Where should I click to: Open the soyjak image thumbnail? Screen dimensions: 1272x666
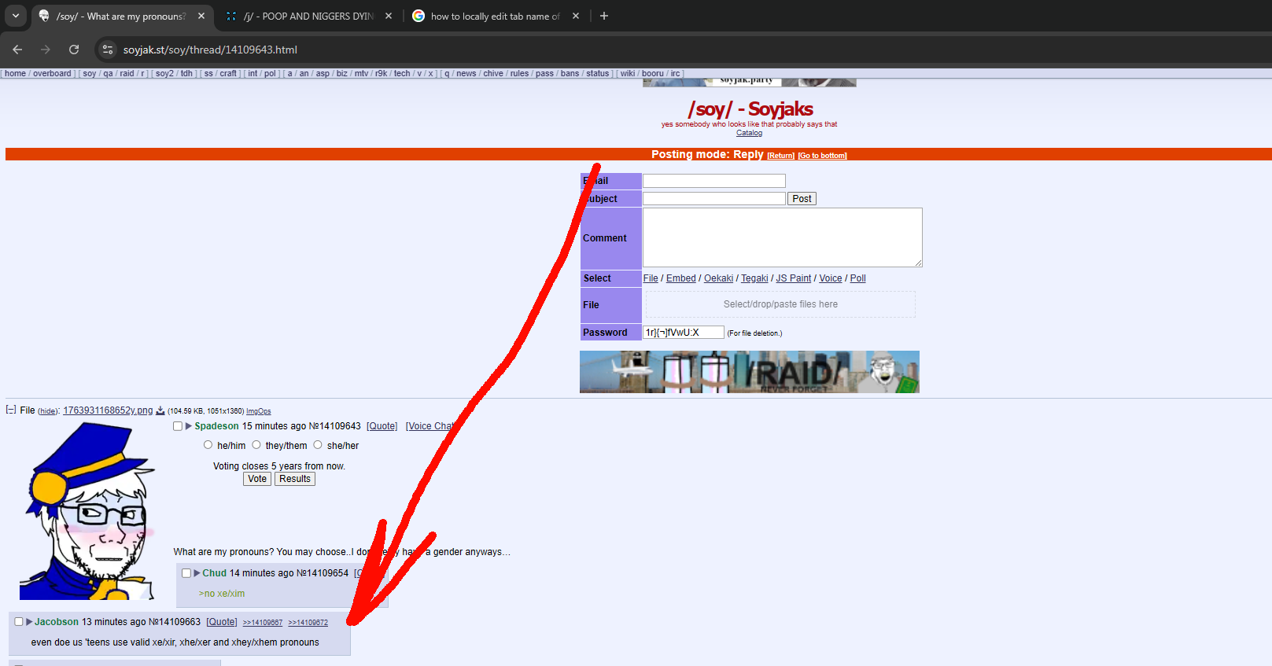pyautogui.click(x=87, y=511)
